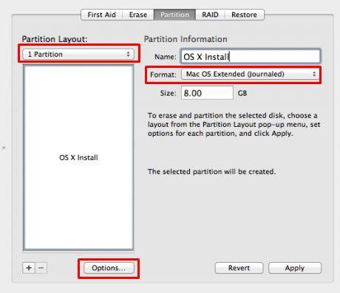Screen dimensions: 340x293
Task: Click the partition Name text field
Action: pos(251,57)
